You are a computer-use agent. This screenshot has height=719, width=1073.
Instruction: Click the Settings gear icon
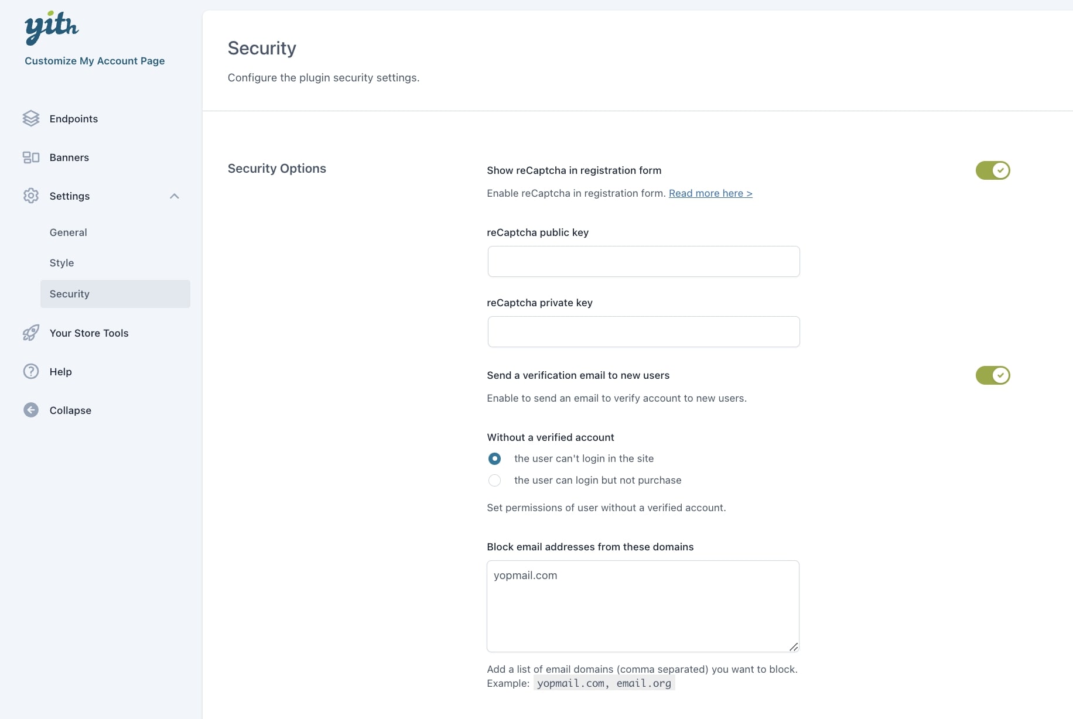(x=31, y=196)
